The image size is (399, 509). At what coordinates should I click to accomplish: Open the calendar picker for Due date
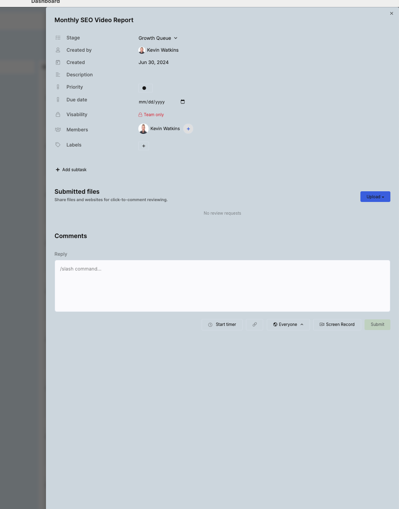(183, 102)
